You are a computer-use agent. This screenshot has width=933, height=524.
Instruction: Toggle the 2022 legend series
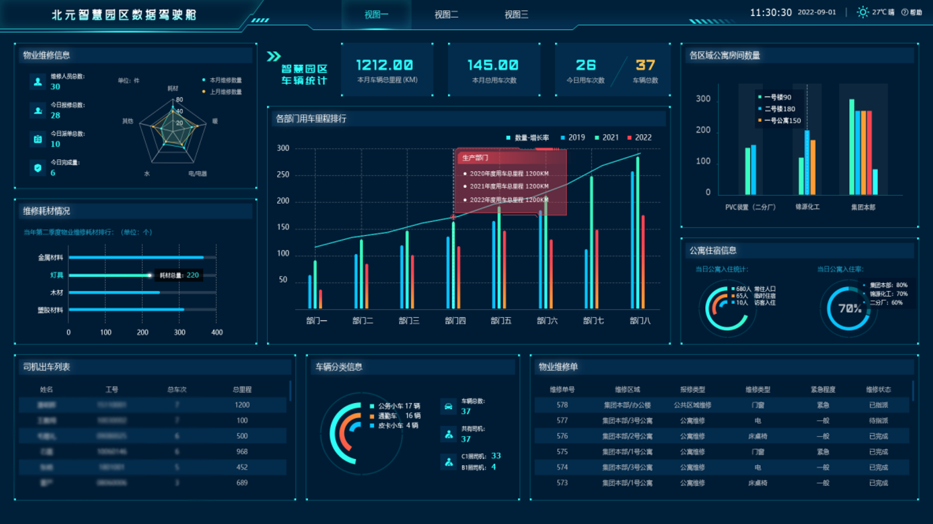[639, 138]
